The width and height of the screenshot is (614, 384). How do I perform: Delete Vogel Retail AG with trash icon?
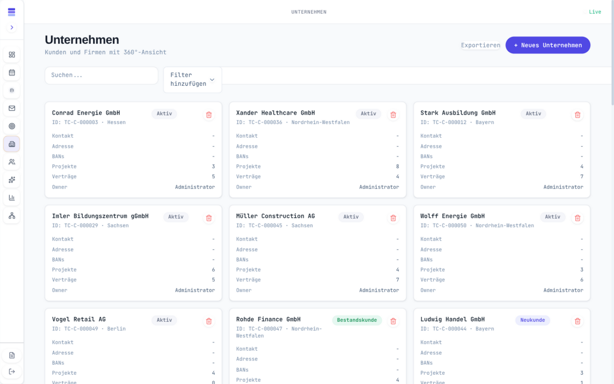coord(209,321)
